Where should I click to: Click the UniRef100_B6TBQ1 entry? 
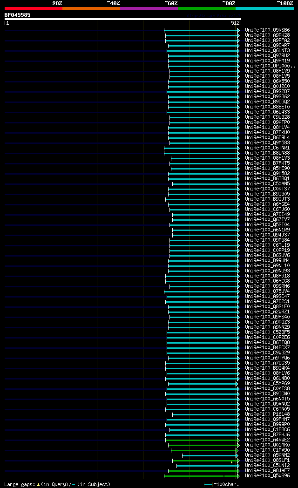point(267,179)
